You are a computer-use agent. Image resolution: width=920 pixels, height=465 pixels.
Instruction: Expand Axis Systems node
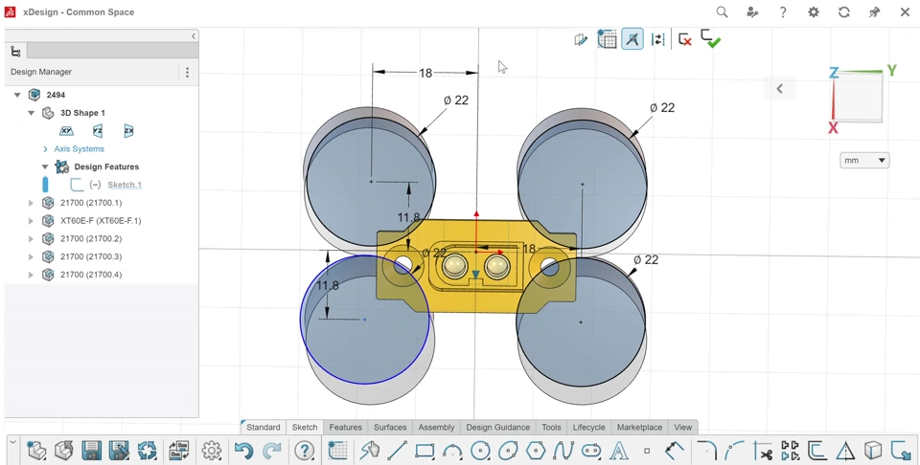pos(45,149)
